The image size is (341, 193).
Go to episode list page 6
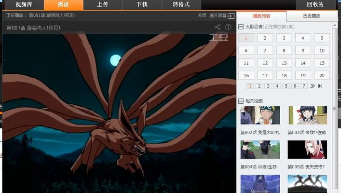295,86
